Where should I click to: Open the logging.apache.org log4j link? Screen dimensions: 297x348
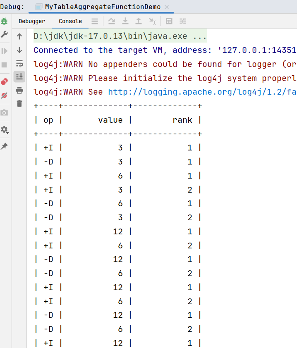tap(202, 92)
